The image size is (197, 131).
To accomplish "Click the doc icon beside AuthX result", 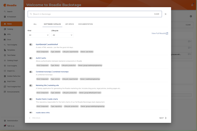I will (x=31, y=58).
